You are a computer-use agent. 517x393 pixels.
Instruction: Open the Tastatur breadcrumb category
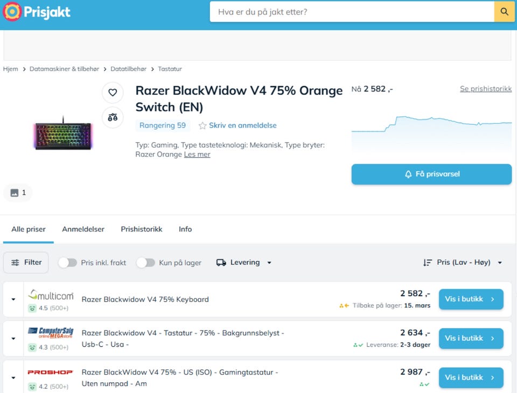tap(170, 69)
